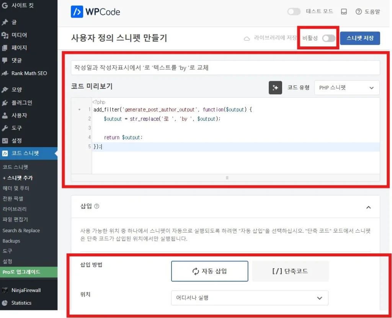The width and height of the screenshot is (392, 318).
Task: Open 도움말 help link
Action: (x=372, y=11)
